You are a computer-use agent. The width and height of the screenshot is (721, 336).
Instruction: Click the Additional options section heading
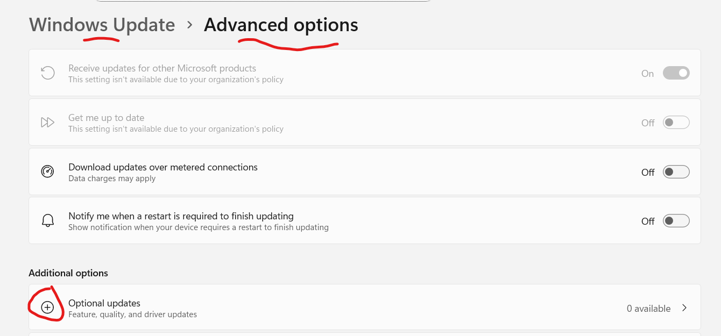[x=68, y=273]
